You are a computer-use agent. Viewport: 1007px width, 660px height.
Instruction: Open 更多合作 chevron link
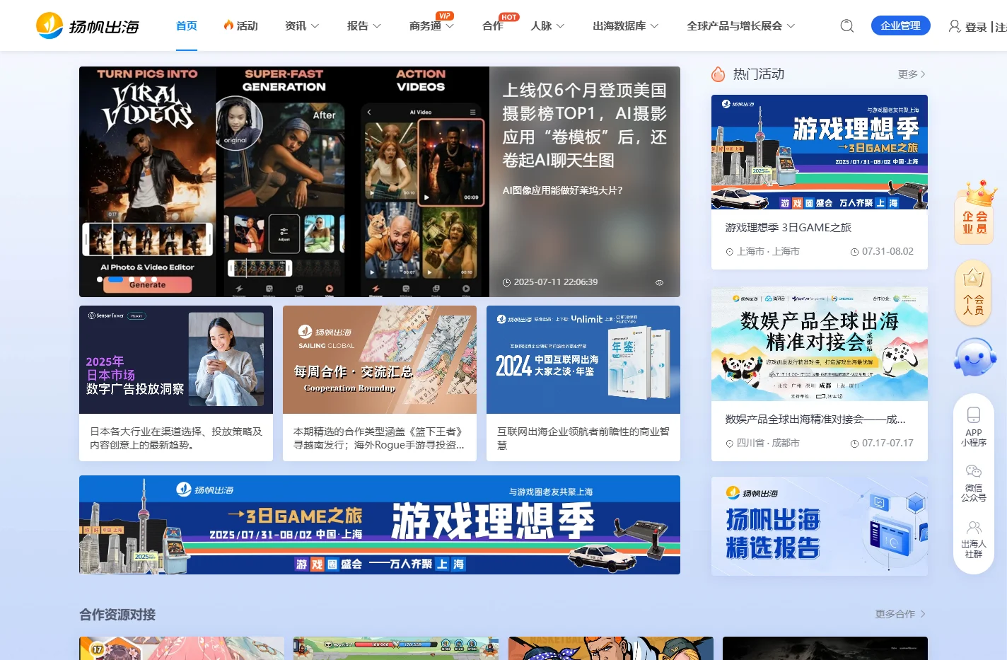(900, 614)
